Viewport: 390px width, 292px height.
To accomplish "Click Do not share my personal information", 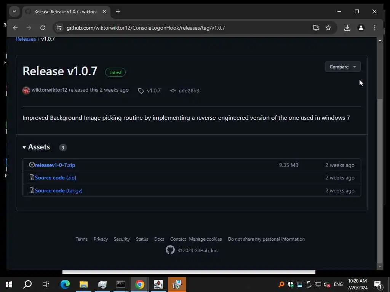I will [x=266, y=239].
